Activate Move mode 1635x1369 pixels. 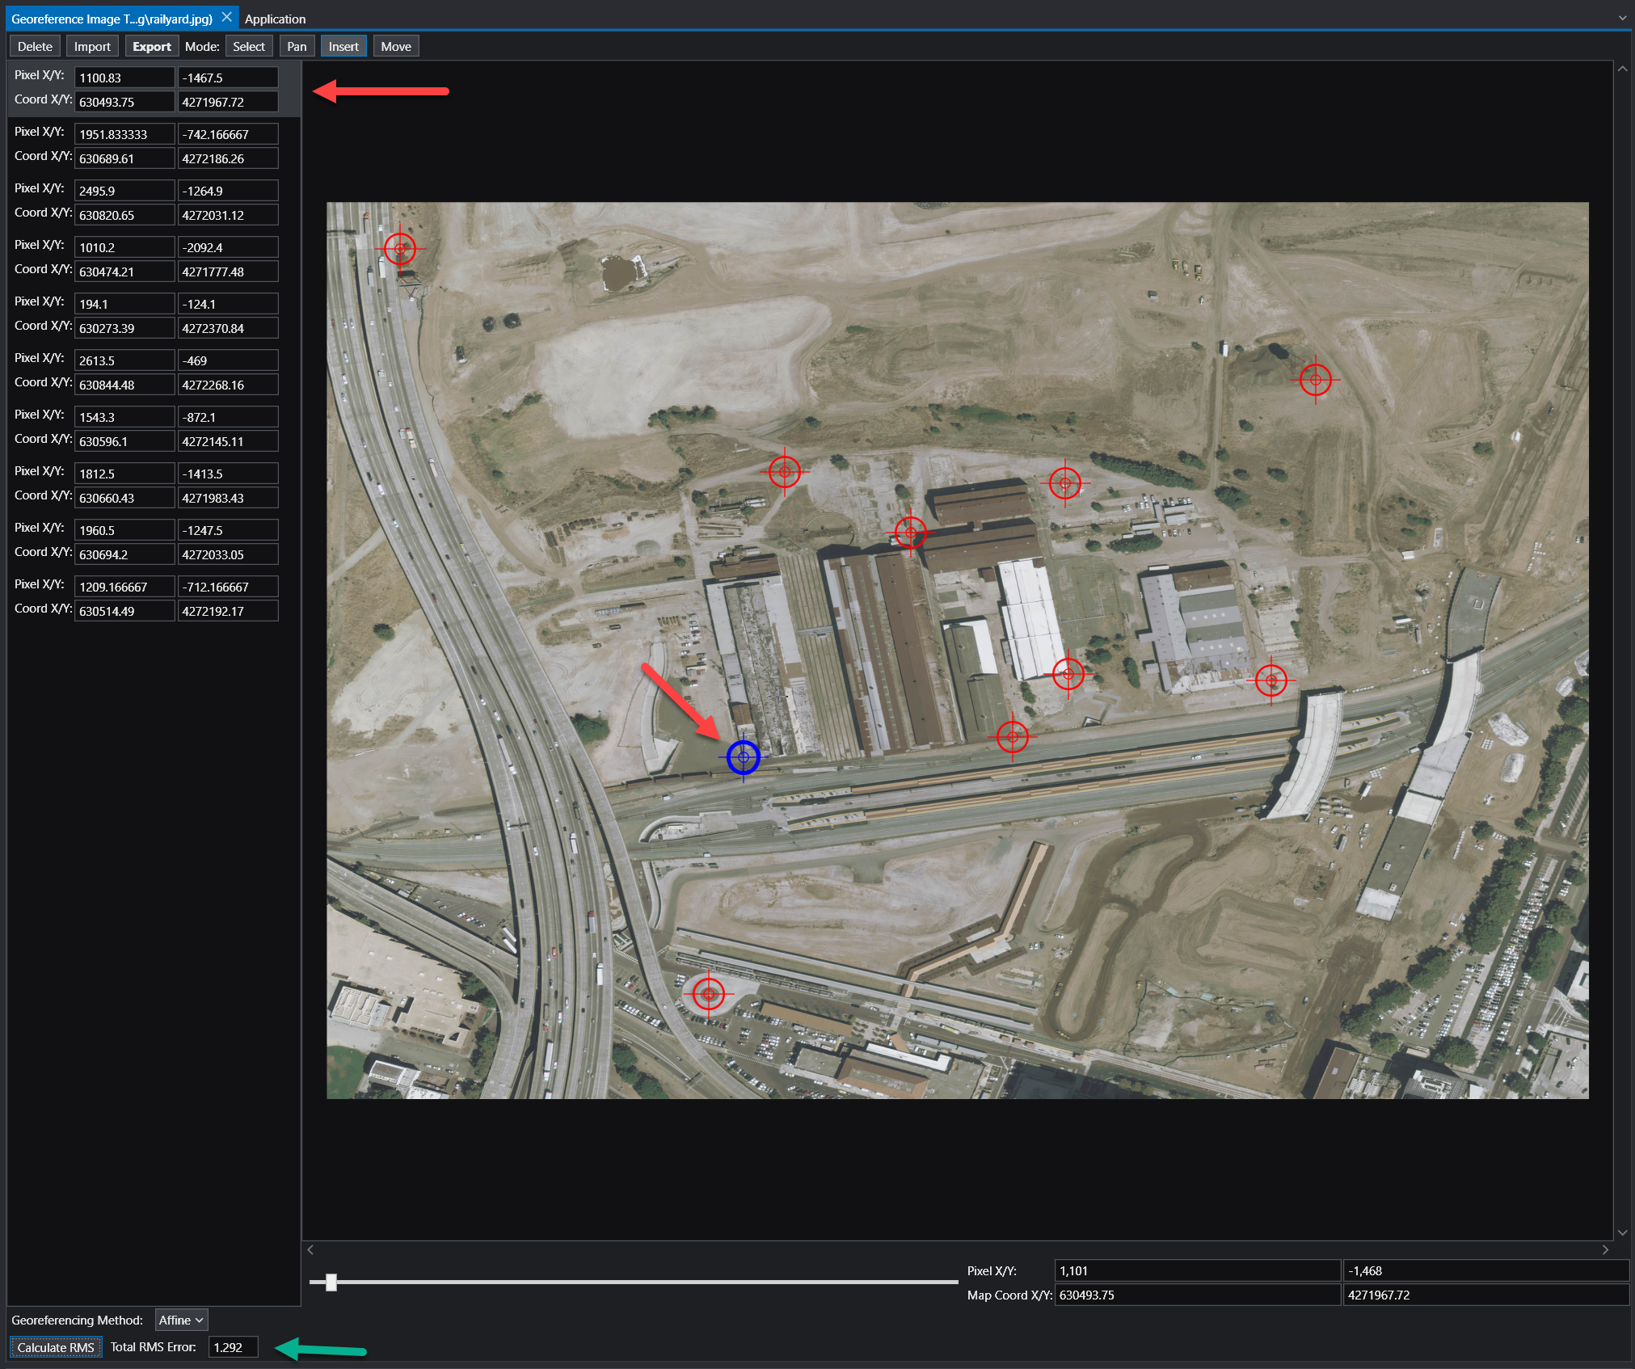395,47
